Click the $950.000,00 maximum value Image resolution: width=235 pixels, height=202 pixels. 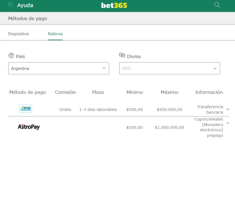[x=170, y=110]
